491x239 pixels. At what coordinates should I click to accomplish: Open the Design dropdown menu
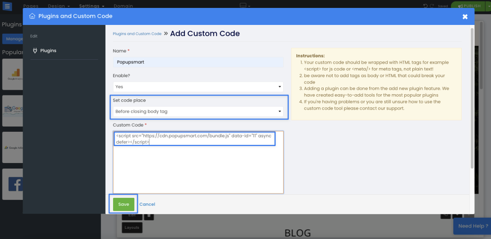59,6
